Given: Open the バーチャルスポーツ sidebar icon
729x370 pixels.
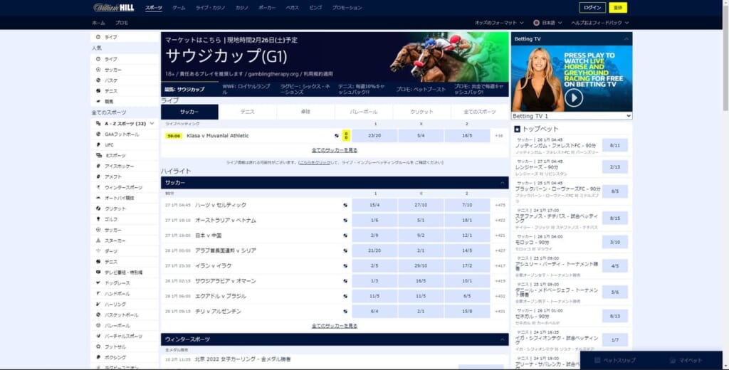Looking at the screenshot, I should point(98,336).
